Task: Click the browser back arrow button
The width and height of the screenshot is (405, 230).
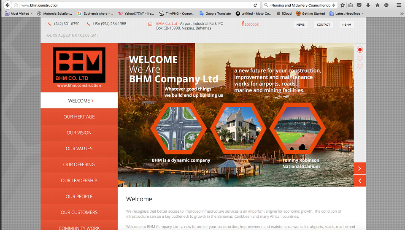Action: click(8, 5)
